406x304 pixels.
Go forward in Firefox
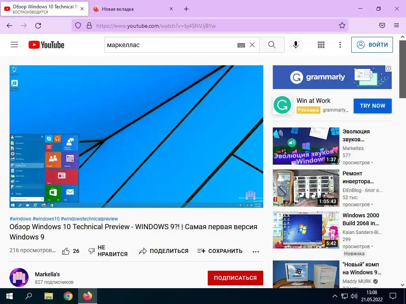click(24, 26)
